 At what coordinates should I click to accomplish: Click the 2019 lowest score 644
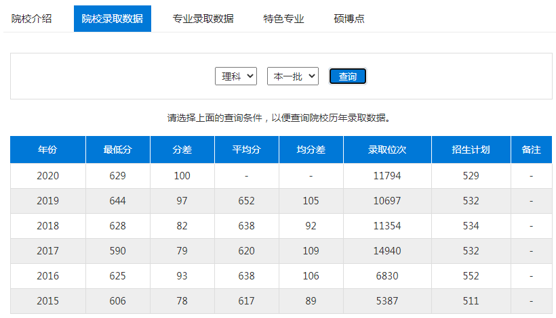pos(117,201)
